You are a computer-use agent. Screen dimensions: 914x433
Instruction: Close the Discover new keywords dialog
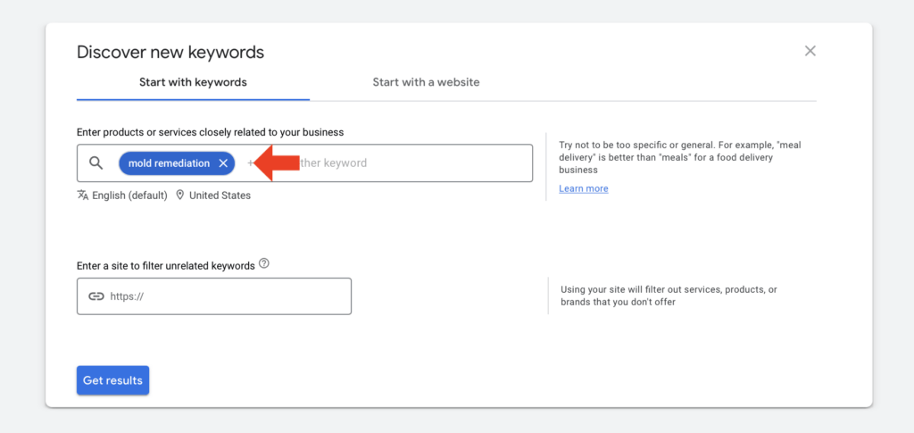click(810, 51)
